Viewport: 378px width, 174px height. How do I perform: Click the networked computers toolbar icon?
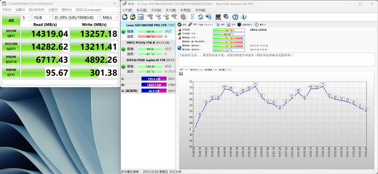tap(209, 17)
